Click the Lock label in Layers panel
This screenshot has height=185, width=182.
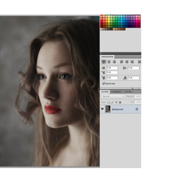tap(103, 102)
